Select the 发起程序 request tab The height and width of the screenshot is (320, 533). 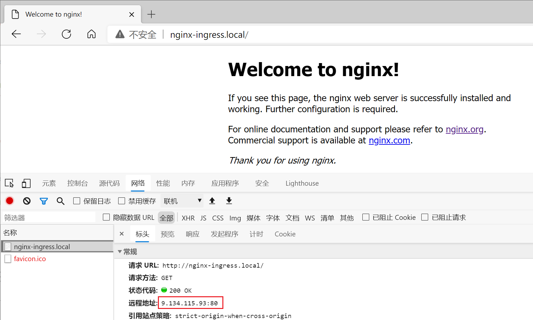click(x=225, y=234)
